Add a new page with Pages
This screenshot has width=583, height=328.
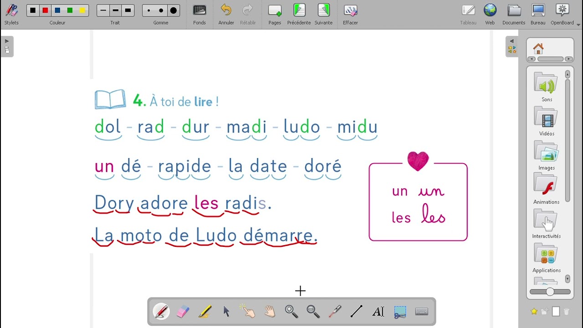click(275, 14)
